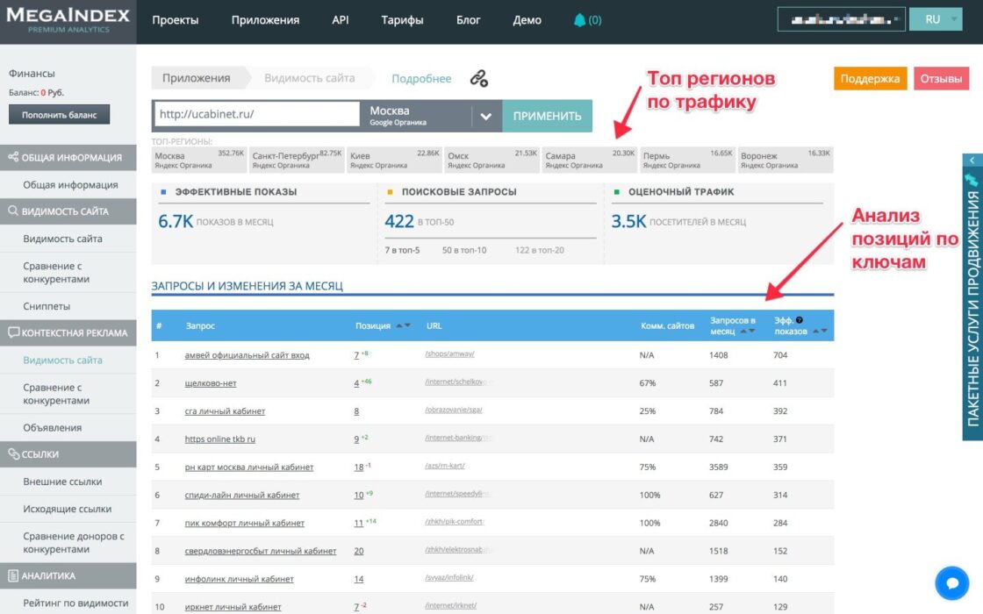Viewport: 983px width, 614px height.
Task: Open sidebar item Исходящие ссылки
Action: click(x=67, y=510)
